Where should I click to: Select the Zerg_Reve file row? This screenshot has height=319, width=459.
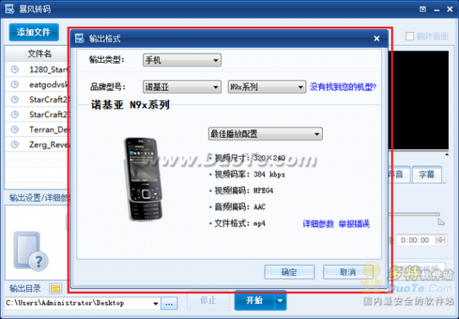point(37,145)
